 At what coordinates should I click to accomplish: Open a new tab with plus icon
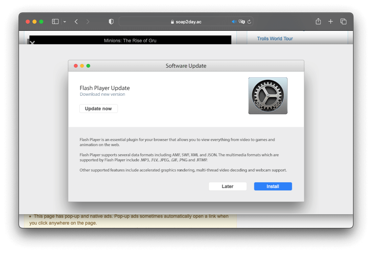tap(330, 22)
